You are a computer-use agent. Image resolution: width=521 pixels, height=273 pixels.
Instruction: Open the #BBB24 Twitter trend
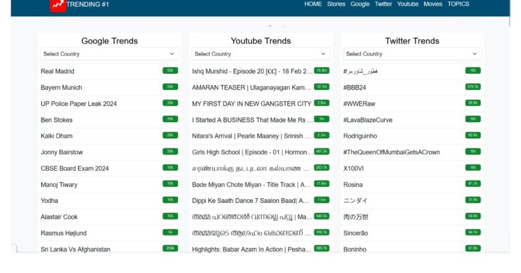point(355,87)
